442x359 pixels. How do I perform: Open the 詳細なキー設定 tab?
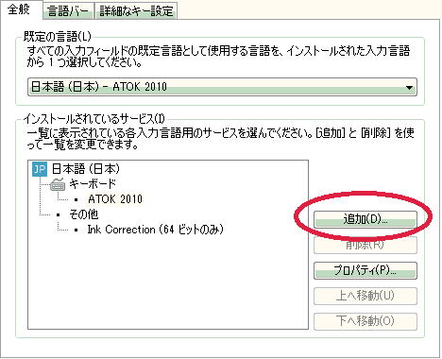136,11
